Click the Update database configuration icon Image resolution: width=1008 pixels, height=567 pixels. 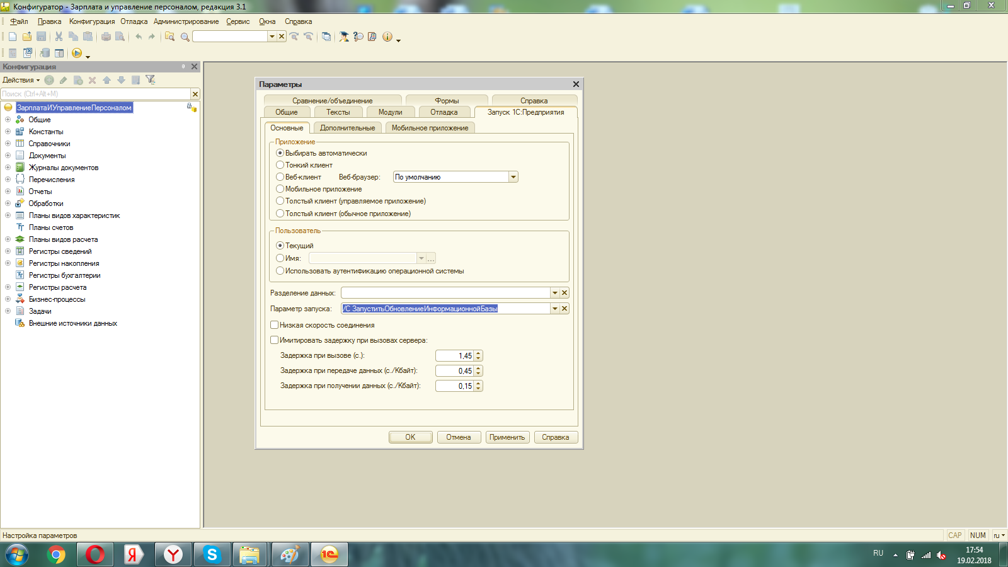(45, 53)
